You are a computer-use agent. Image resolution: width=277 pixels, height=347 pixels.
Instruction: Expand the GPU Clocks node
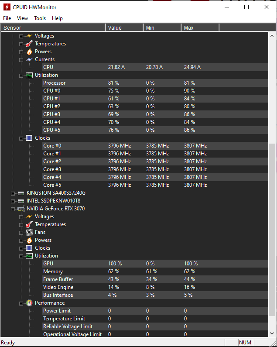[21, 248]
